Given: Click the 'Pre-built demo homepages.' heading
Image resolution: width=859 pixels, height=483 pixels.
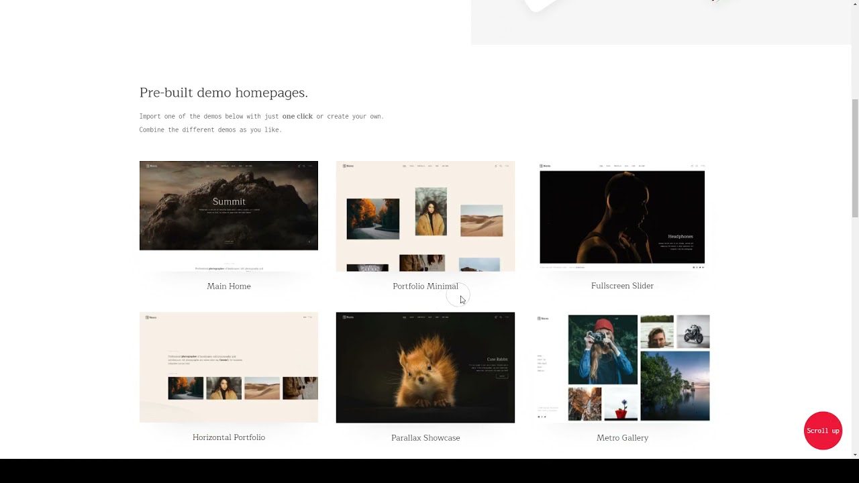Looking at the screenshot, I should pos(223,93).
